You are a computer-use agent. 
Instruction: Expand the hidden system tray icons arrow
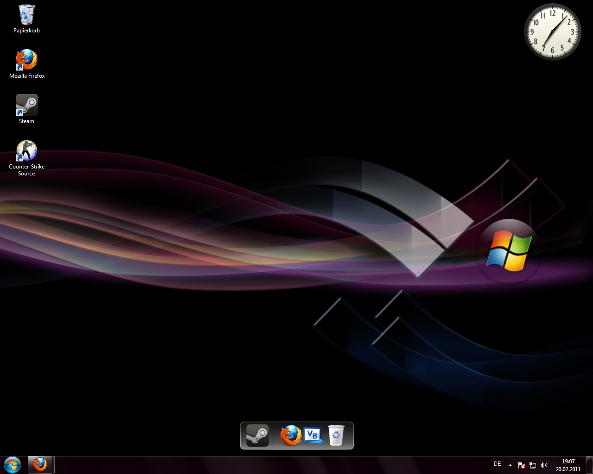[510, 465]
